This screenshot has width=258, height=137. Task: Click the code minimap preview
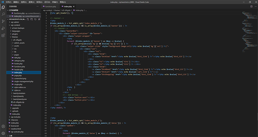[x=250, y=32]
